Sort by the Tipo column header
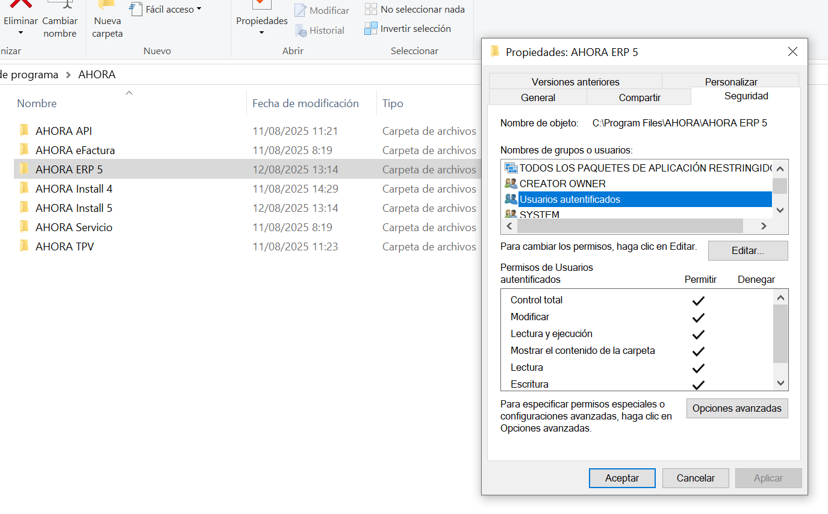 pyautogui.click(x=393, y=104)
